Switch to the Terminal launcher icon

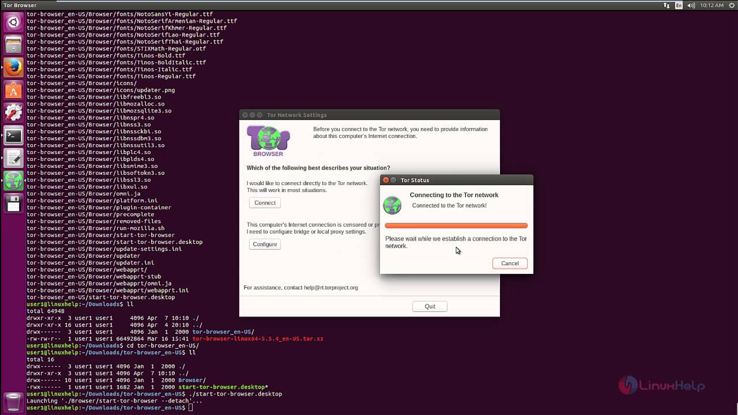click(13, 135)
